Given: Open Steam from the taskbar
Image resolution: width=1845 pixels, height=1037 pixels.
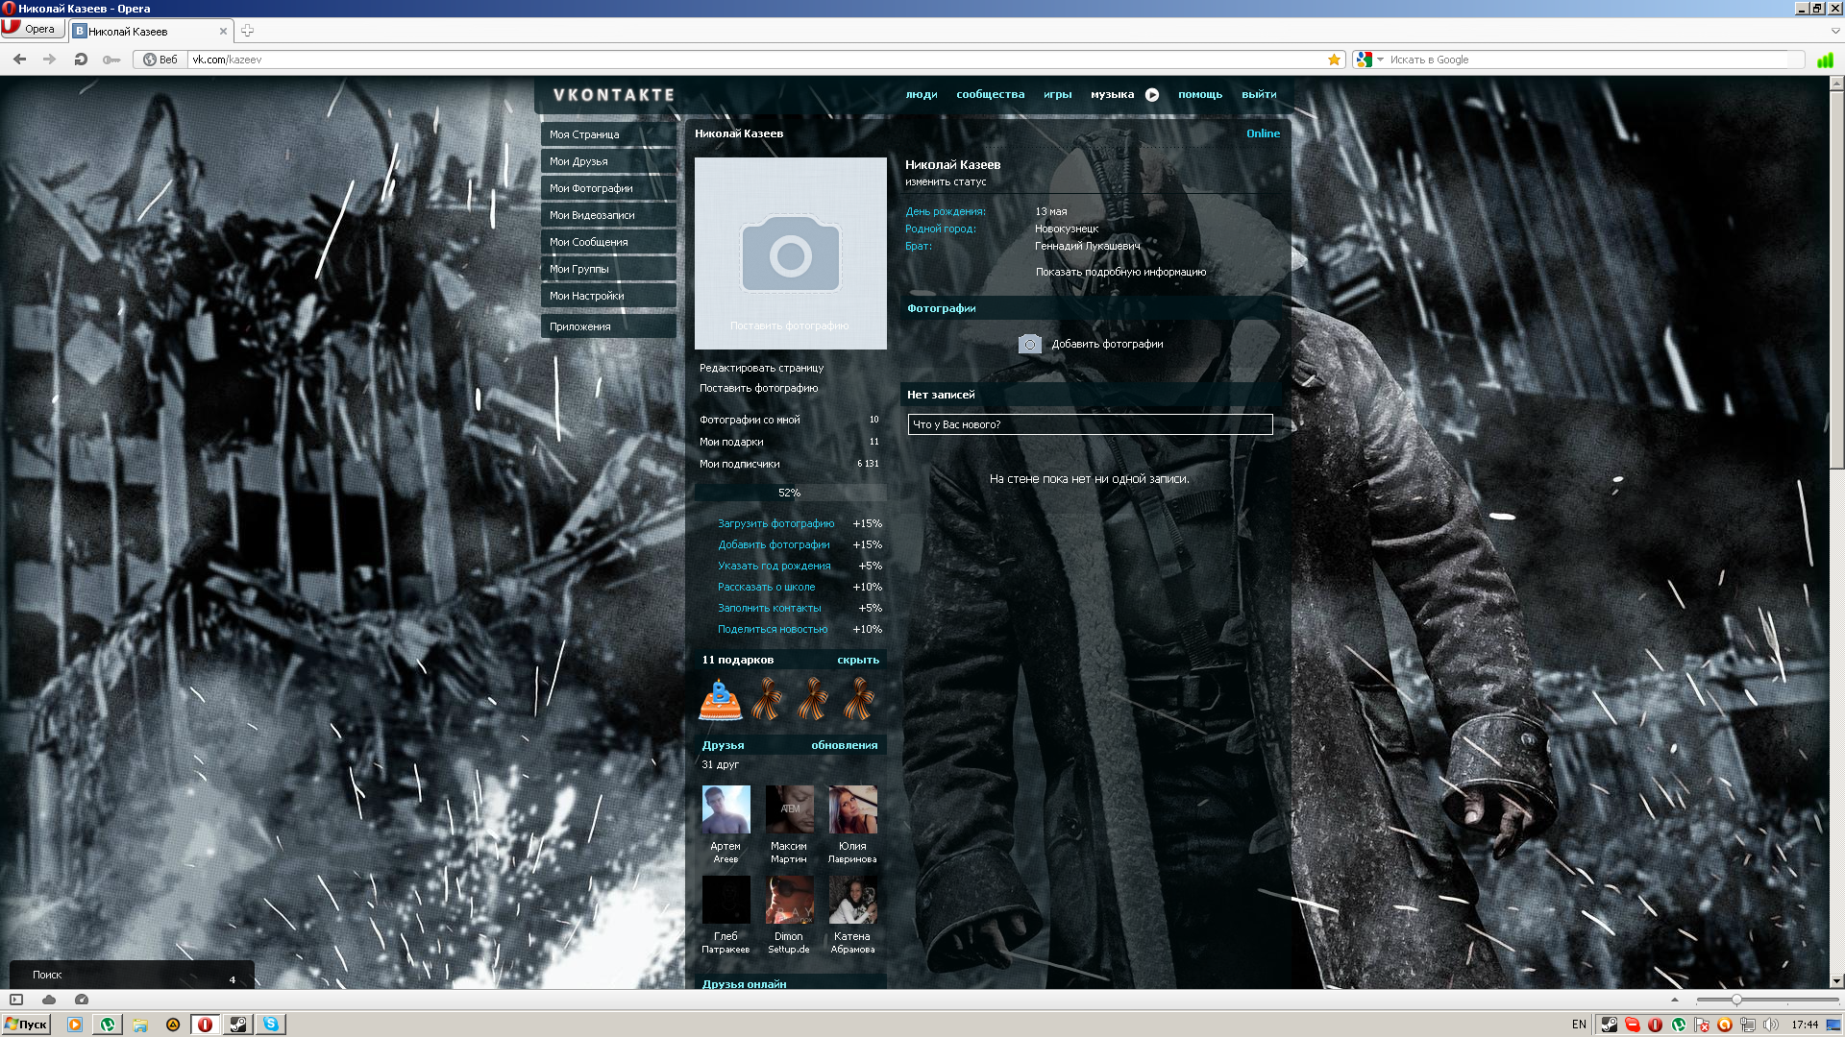Looking at the screenshot, I should pos(237,1025).
